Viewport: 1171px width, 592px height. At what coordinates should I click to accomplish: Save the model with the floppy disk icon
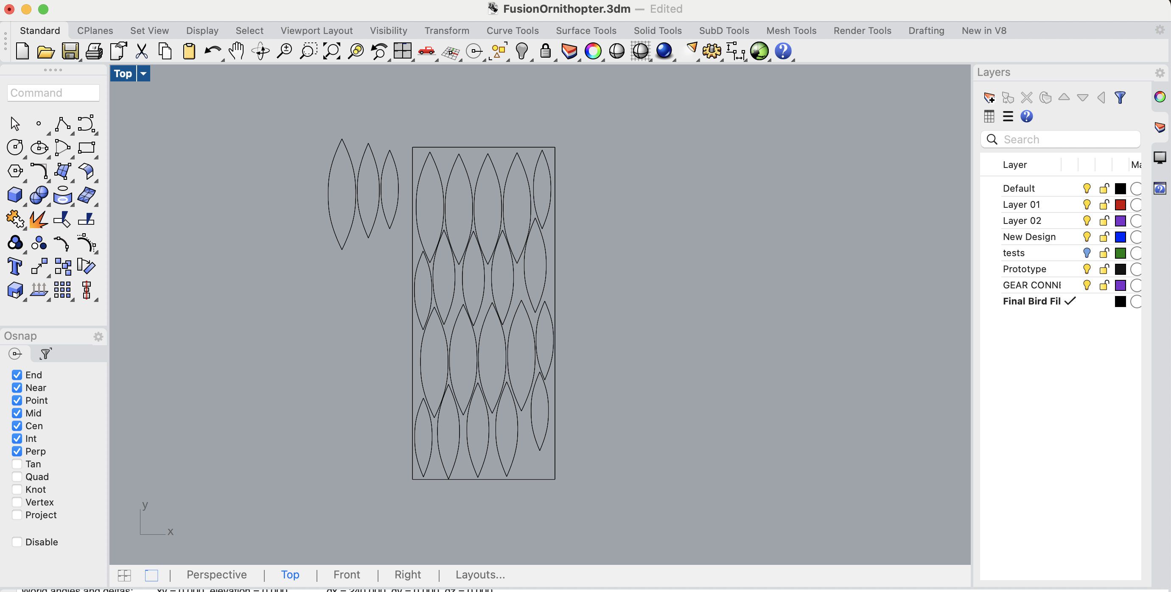click(x=70, y=51)
